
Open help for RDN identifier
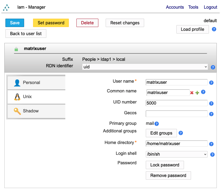coord(213,67)
